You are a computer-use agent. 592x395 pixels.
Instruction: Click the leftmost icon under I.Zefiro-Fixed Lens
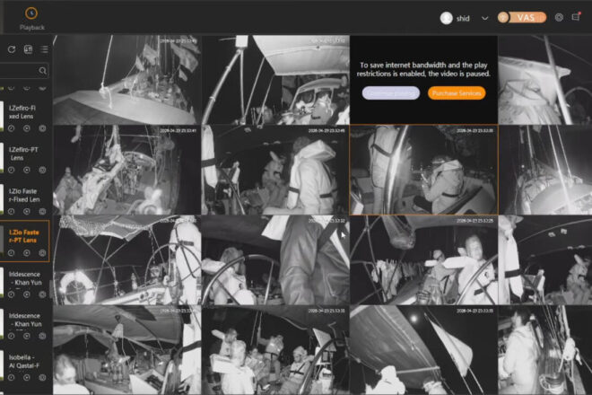tap(11, 128)
